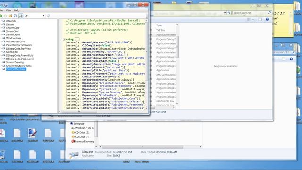
Task: Select the PresentationFramework assembly node
Action: pos(19,45)
